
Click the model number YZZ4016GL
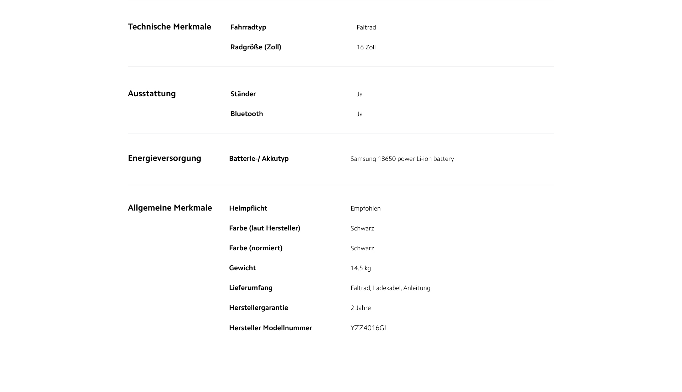pyautogui.click(x=369, y=328)
